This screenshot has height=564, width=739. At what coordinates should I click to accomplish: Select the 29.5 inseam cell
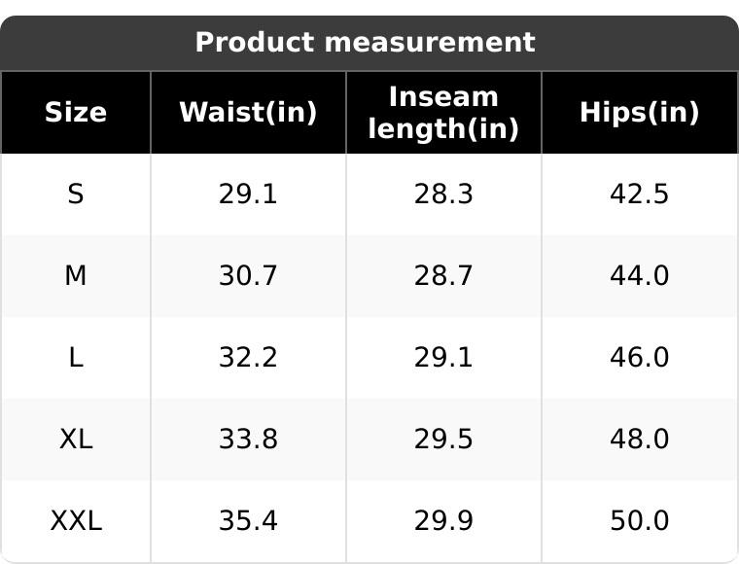pyautogui.click(x=443, y=440)
